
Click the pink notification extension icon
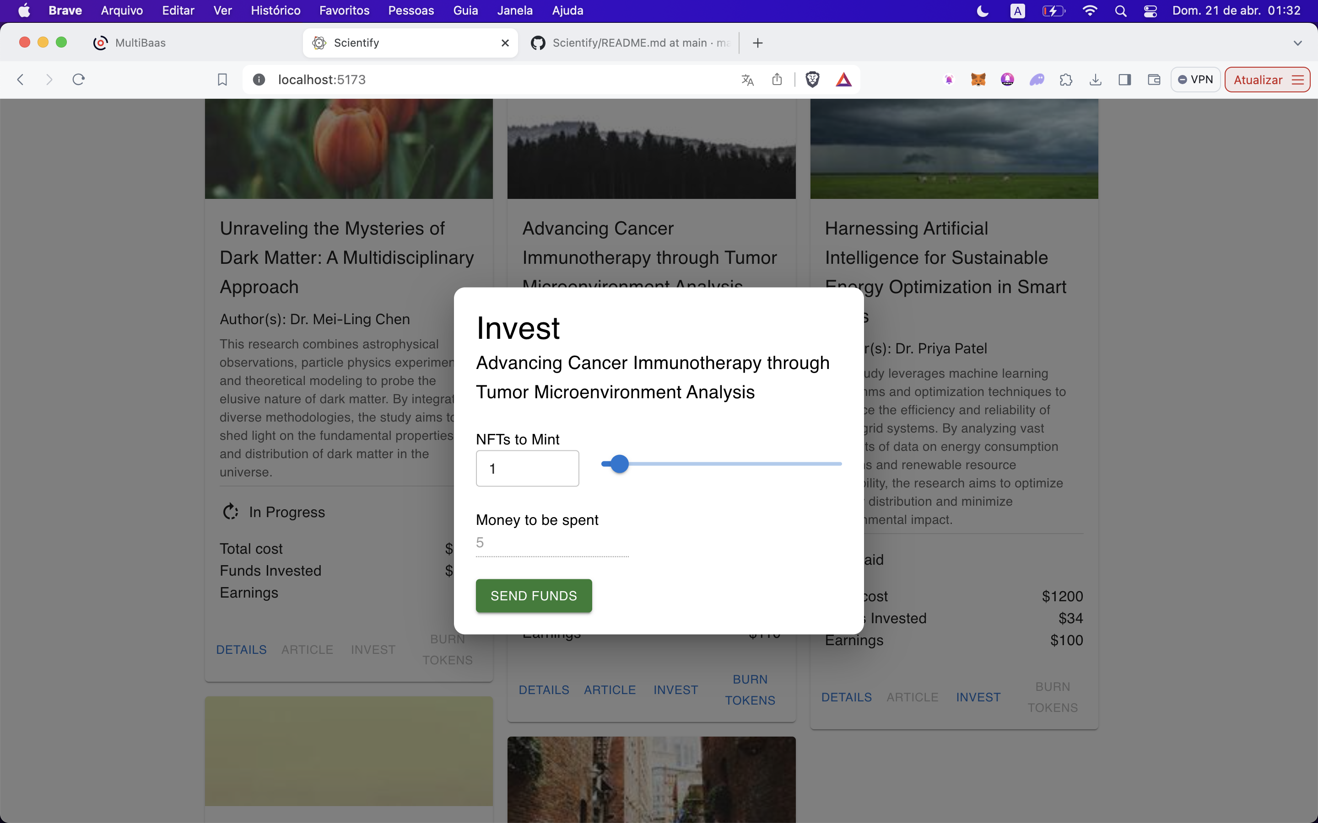click(x=949, y=80)
